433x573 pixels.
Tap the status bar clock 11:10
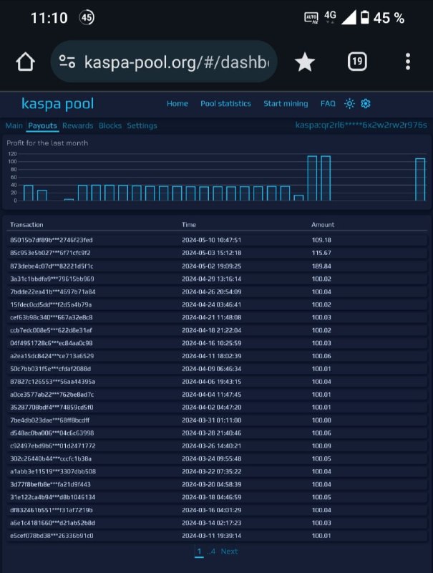49,18
